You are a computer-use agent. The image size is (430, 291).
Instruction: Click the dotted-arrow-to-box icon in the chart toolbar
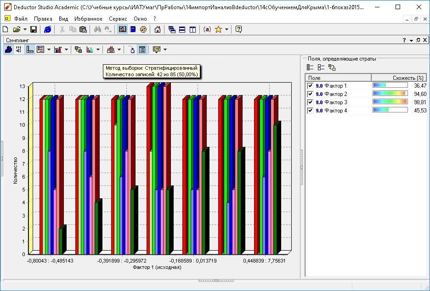coord(132,50)
